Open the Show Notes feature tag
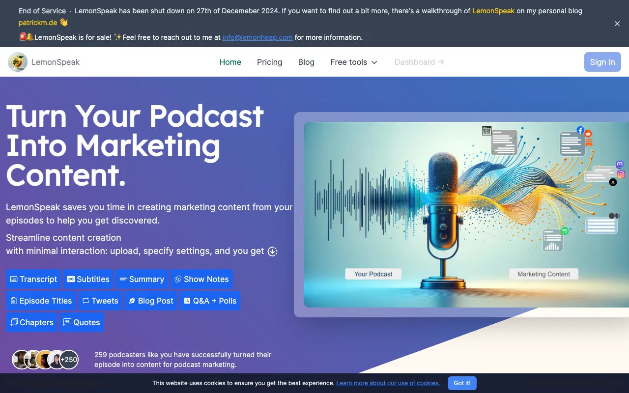Viewport: 629px width, 393px height. (201, 279)
